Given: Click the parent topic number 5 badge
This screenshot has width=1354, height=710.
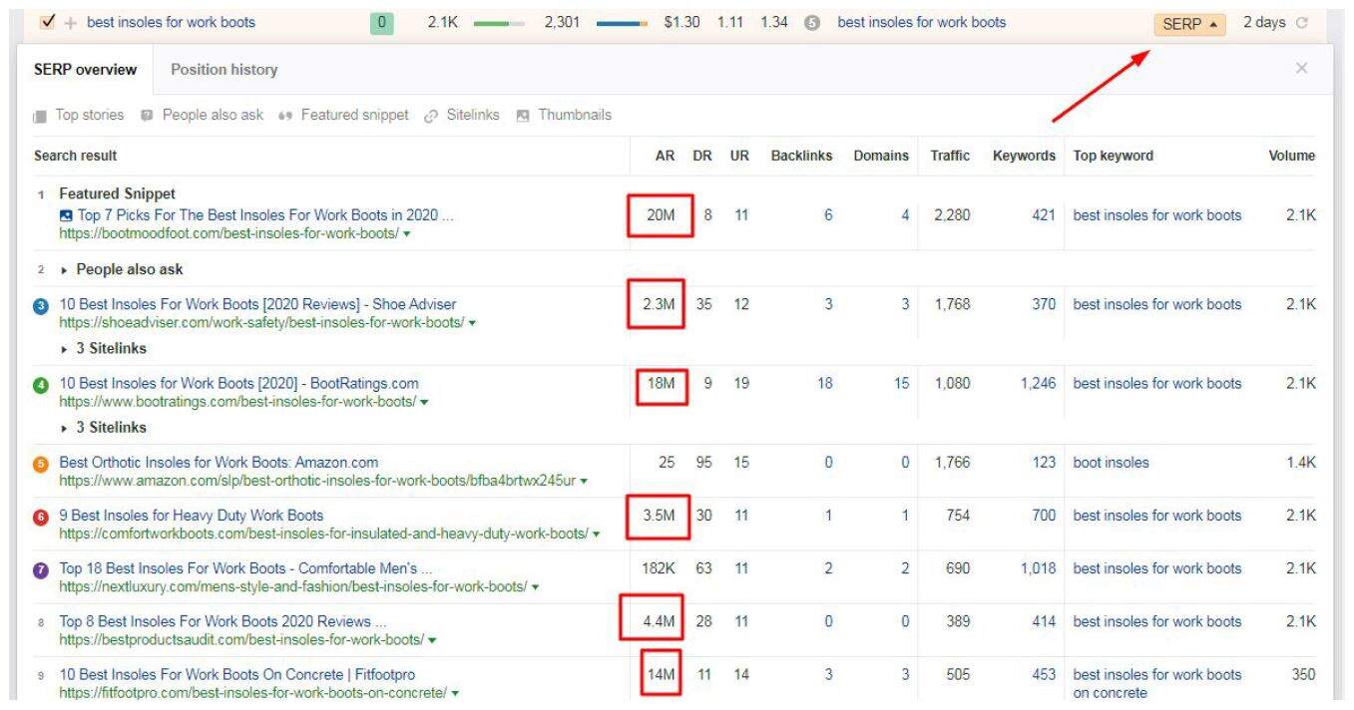Looking at the screenshot, I should (812, 23).
